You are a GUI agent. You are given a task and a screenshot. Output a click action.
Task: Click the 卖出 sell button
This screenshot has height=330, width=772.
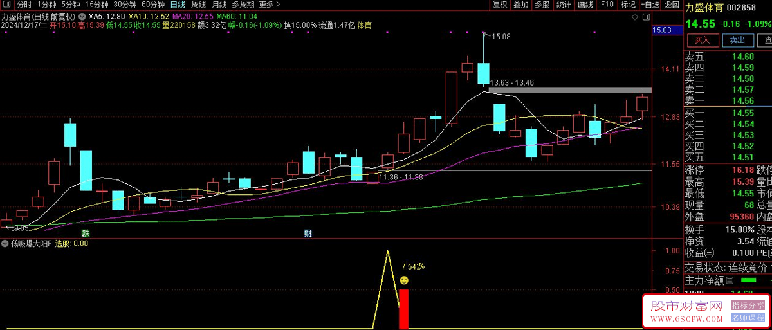[x=737, y=40]
